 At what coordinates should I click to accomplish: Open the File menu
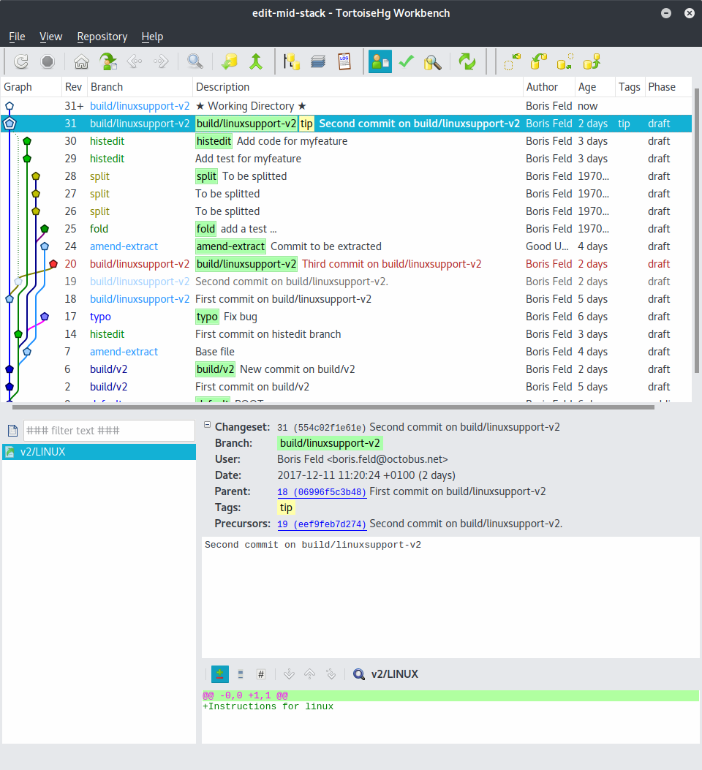[17, 37]
